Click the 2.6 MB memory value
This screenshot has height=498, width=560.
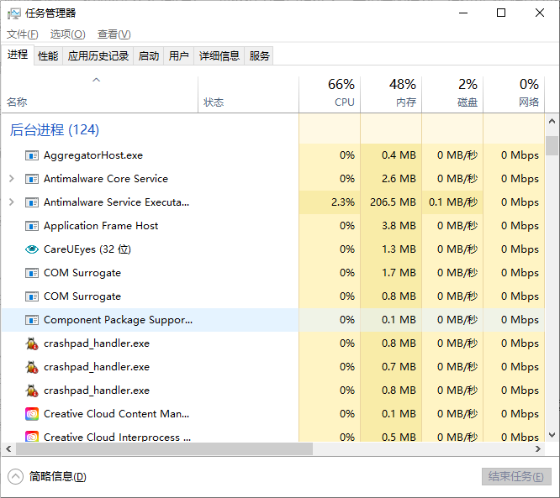pos(399,179)
